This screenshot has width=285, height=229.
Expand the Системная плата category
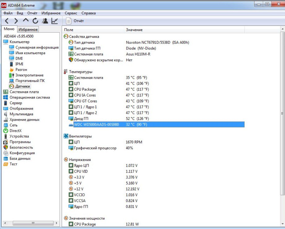point(24,92)
